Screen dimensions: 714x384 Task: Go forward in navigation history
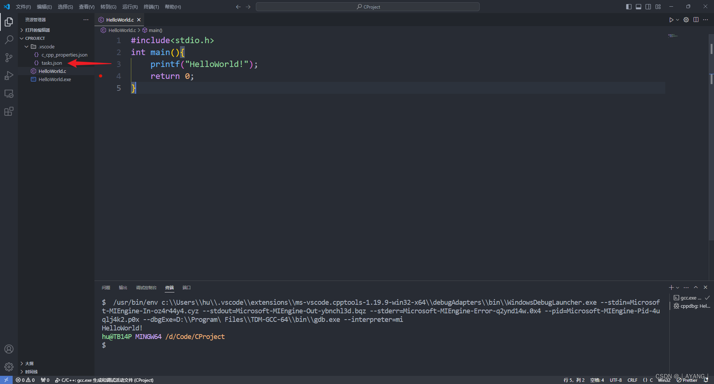[x=248, y=7]
